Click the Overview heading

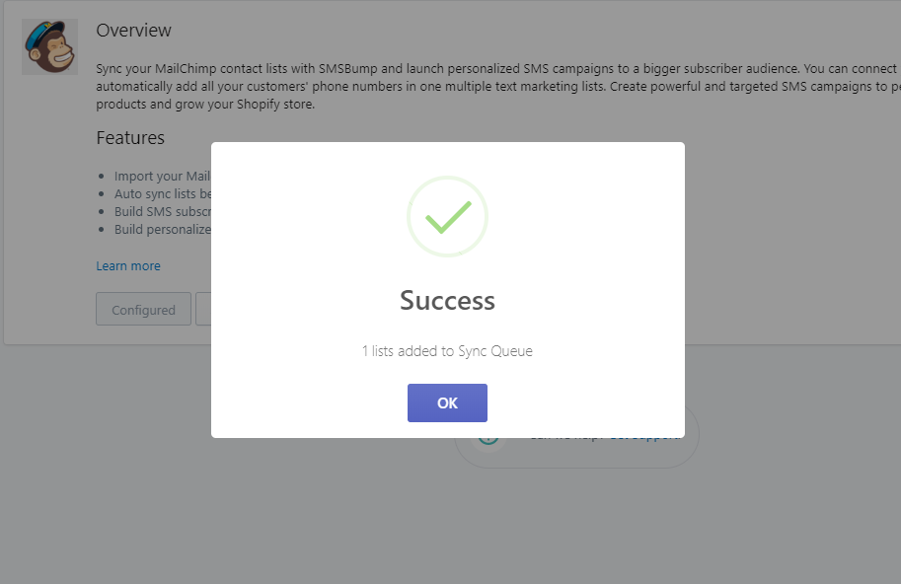pos(133,30)
